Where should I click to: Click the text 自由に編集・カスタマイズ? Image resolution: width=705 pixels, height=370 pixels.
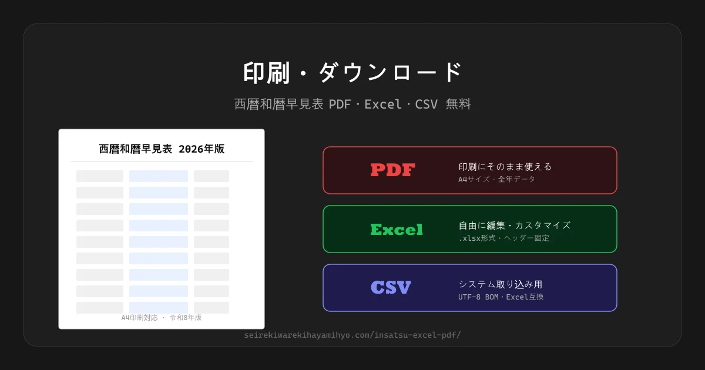coord(515,225)
